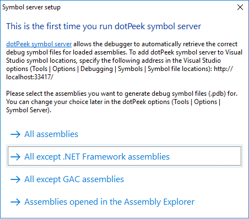Click arrow icon beside .NET Framework option
Viewport: 249px width, 219px height.
click(x=15, y=157)
